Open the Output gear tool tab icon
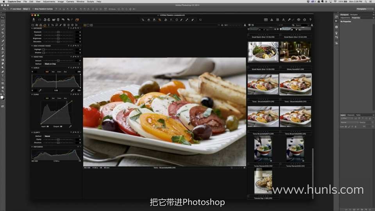Image resolution: width=375 pixels, height=211 pixels. [73, 25]
